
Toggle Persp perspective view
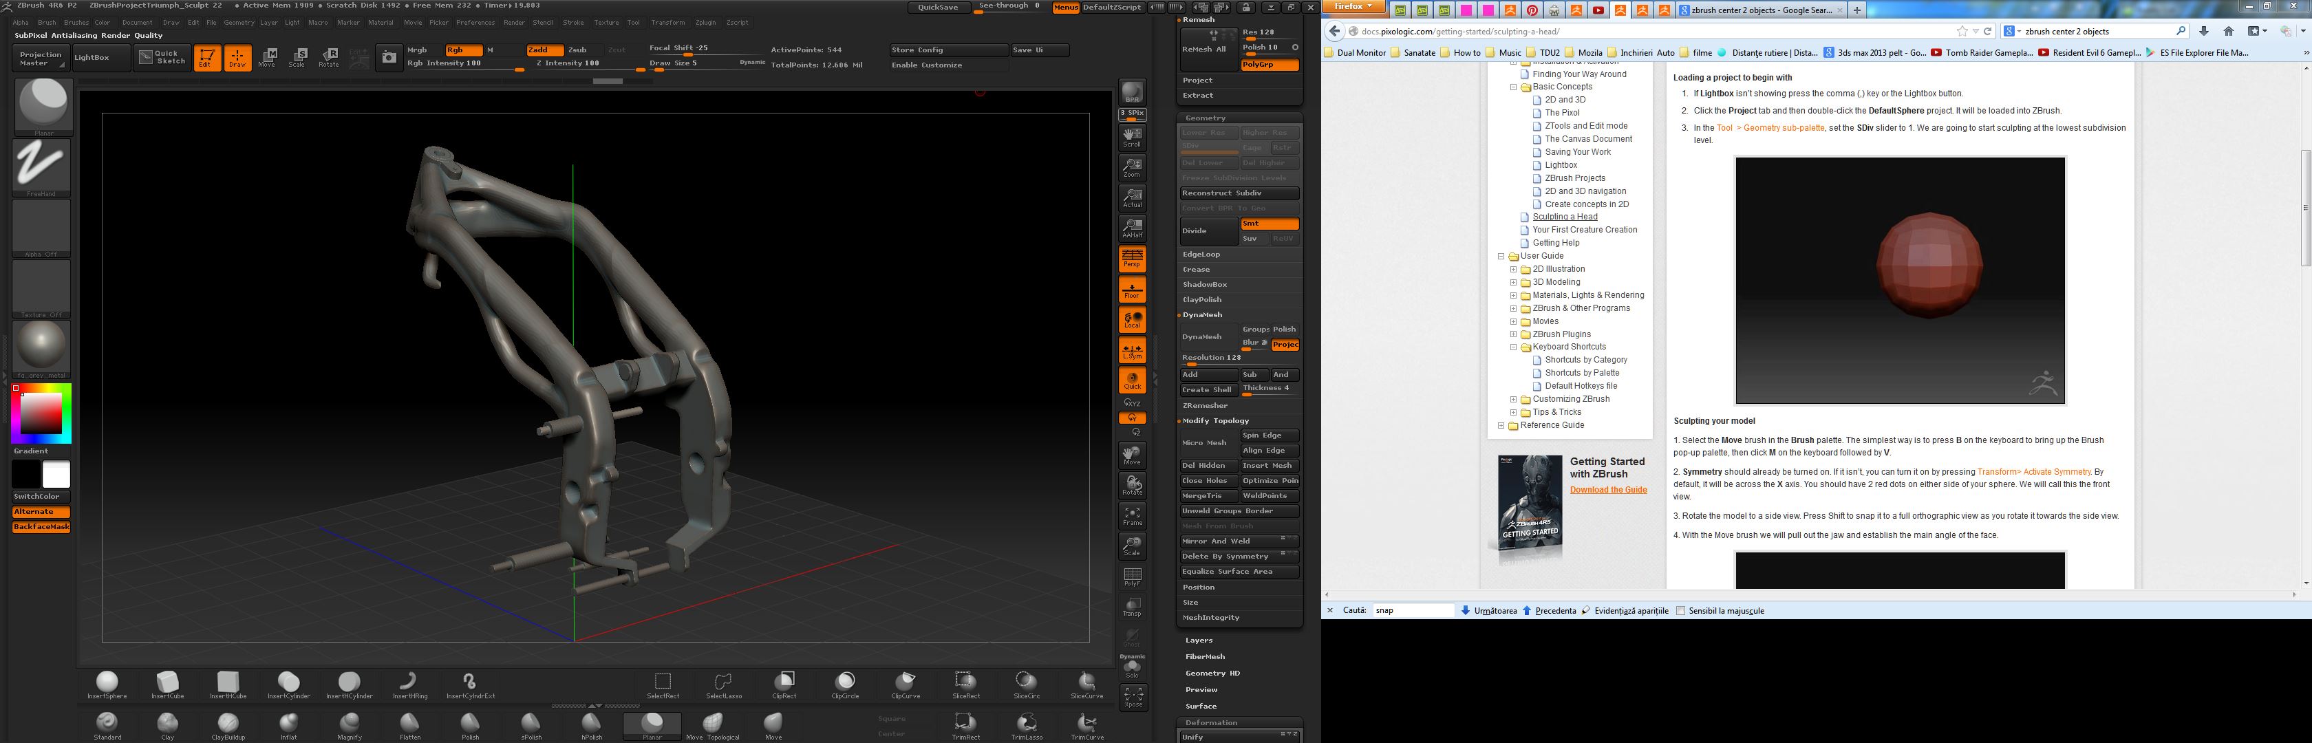tap(1132, 259)
